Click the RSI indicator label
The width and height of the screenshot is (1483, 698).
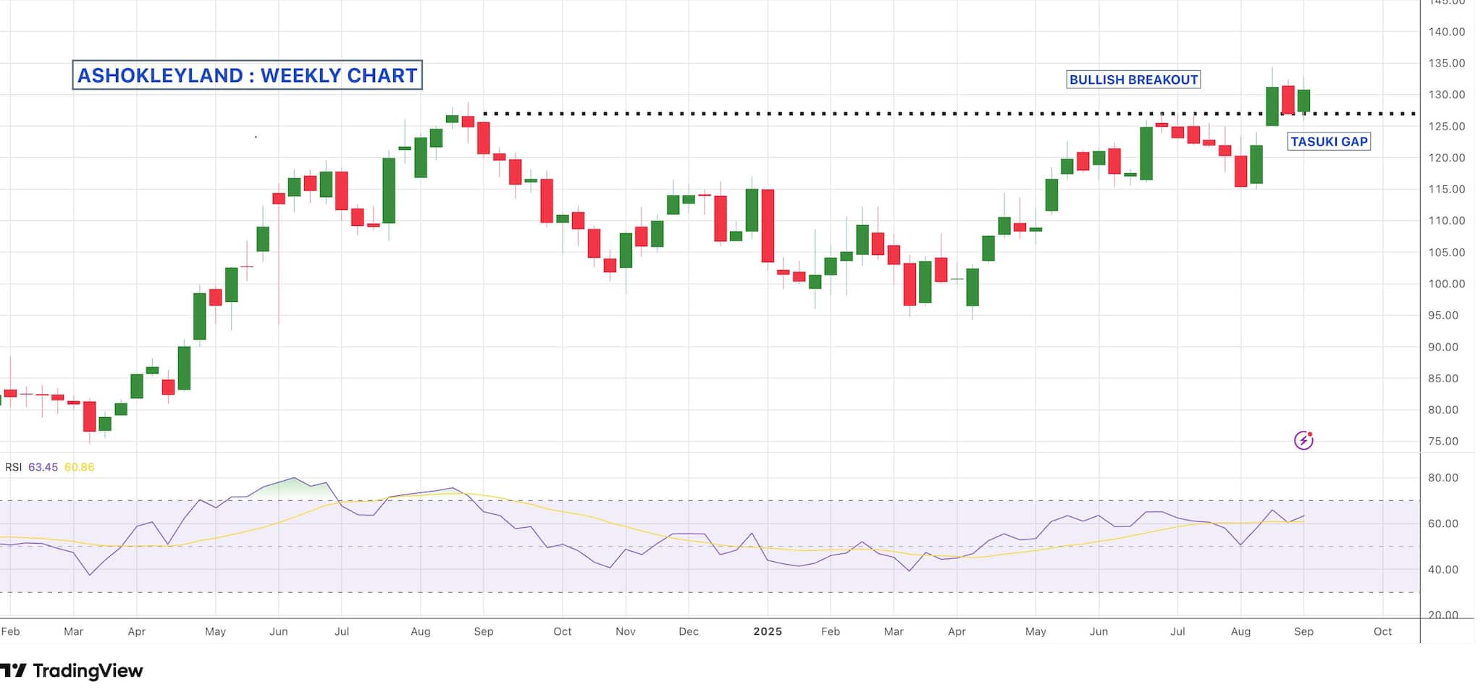13,467
